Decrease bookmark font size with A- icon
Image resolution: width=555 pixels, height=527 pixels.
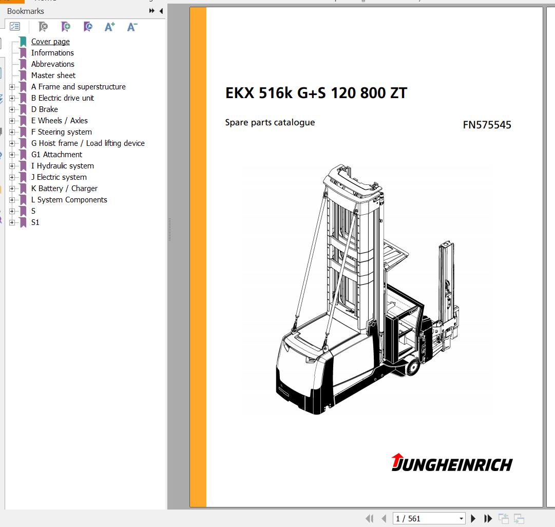(132, 27)
